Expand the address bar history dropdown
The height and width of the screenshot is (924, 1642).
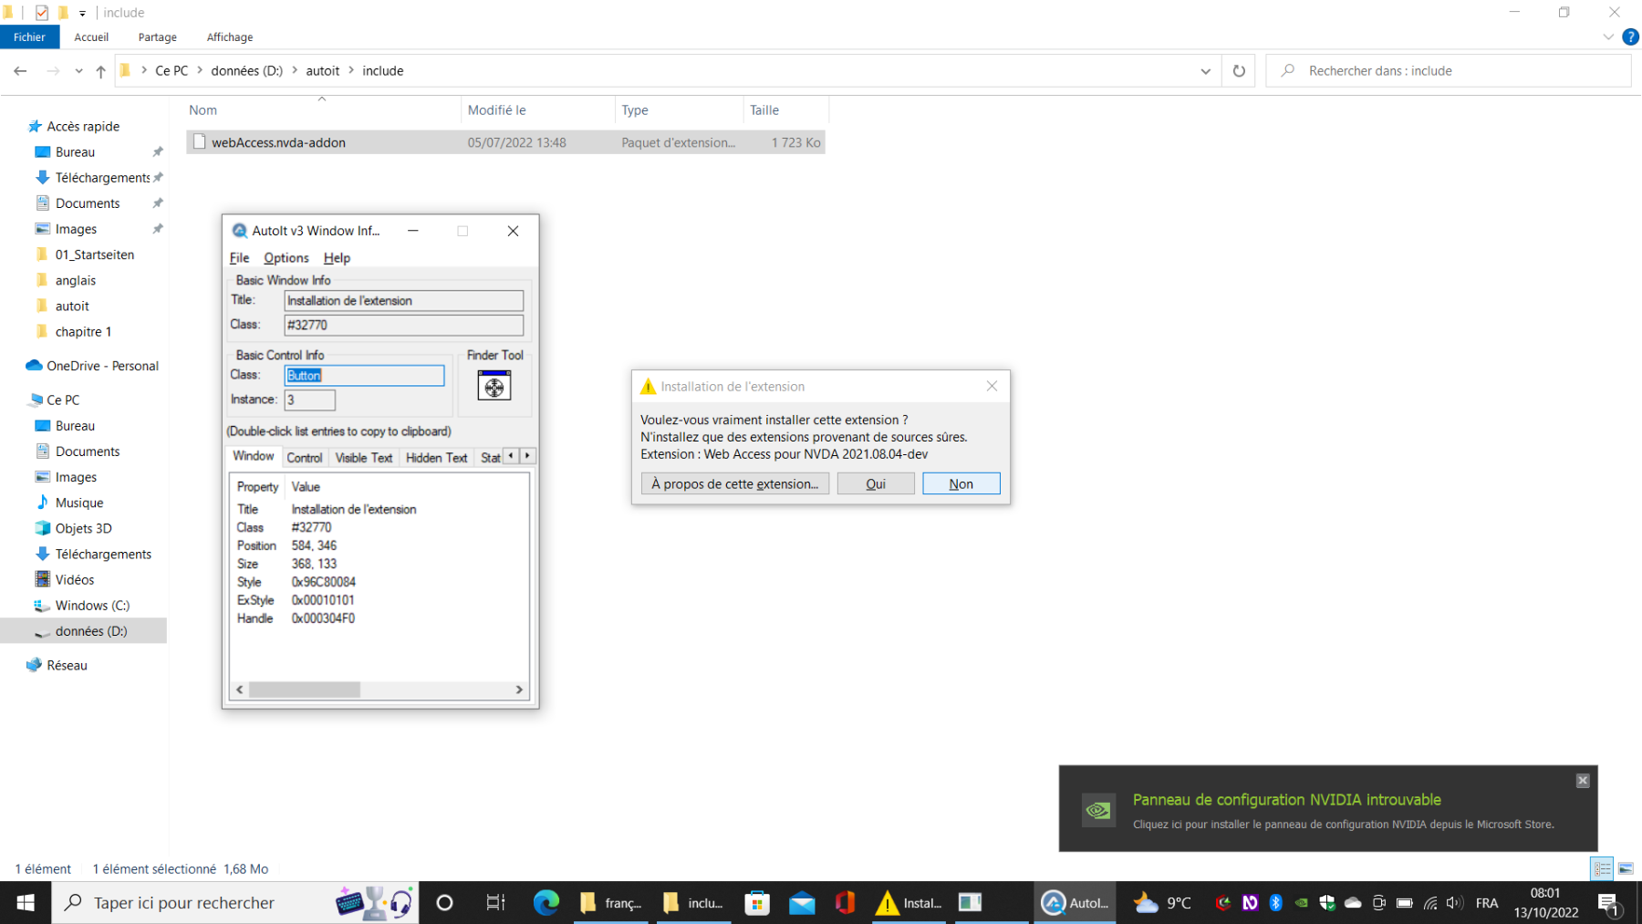click(x=1205, y=71)
